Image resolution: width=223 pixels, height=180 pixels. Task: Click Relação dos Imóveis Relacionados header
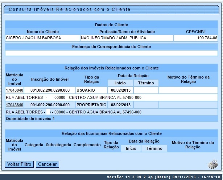[112, 68]
